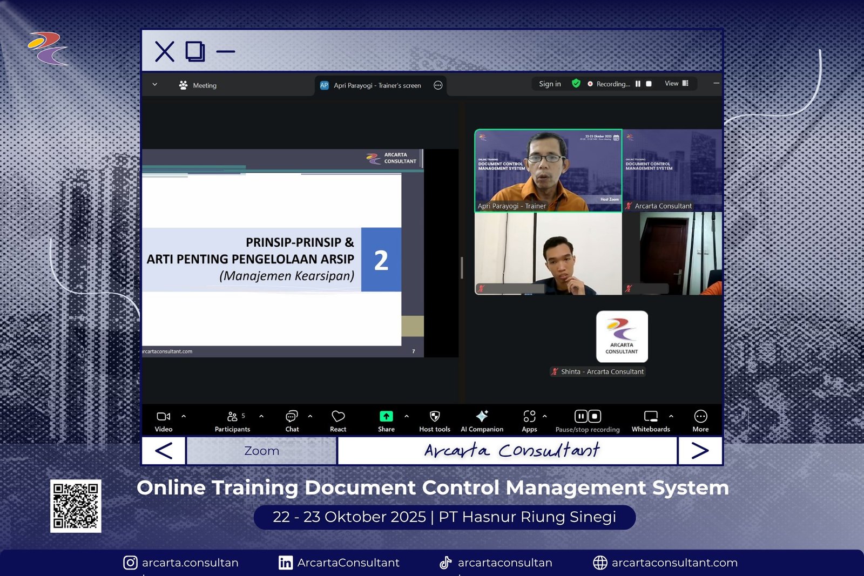Expand the arrow next to Participants
The width and height of the screenshot is (864, 576).
[261, 416]
